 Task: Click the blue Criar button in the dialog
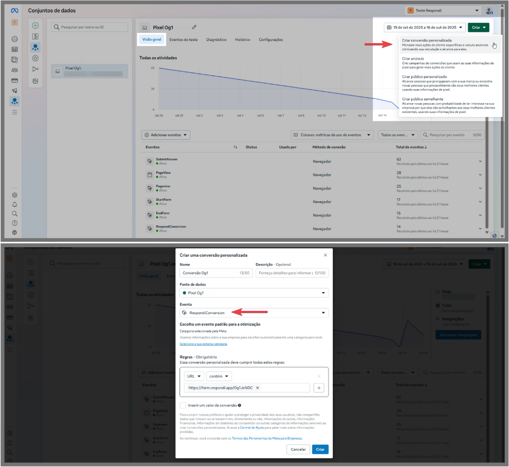320,450
